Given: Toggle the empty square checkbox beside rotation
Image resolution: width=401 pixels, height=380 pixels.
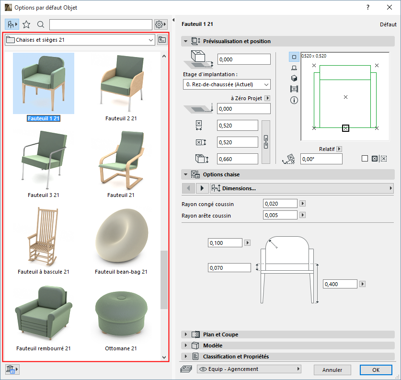Looking at the screenshot, I should click(365, 159).
